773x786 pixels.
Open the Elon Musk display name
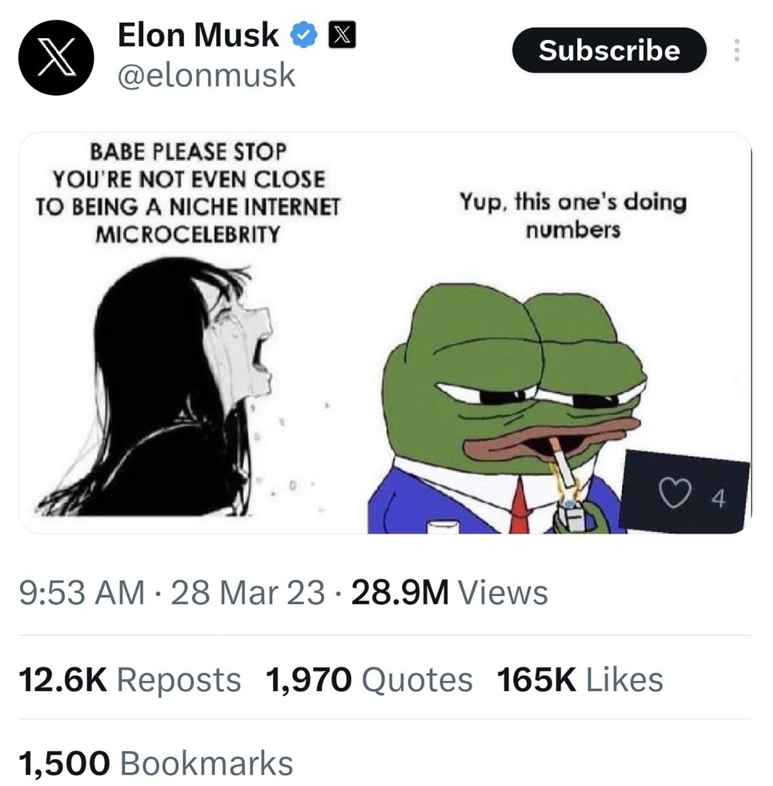pyautogui.click(x=198, y=35)
